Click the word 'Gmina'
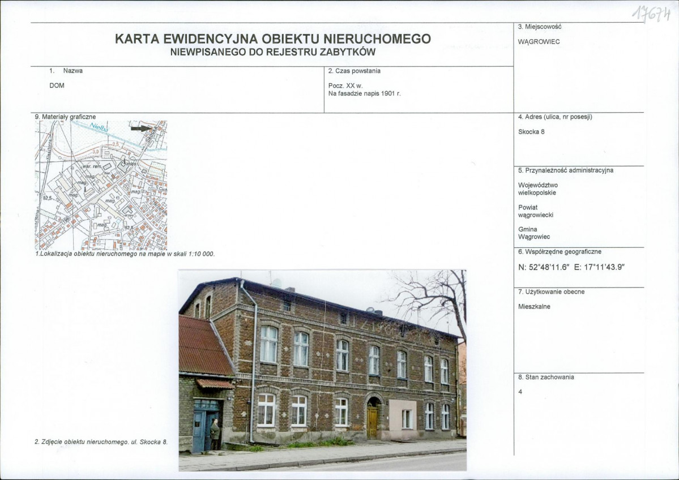This screenshot has width=679, height=480. click(527, 229)
